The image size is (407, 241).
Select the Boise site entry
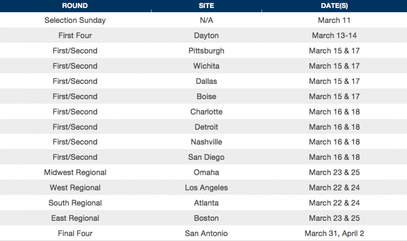[206, 97]
